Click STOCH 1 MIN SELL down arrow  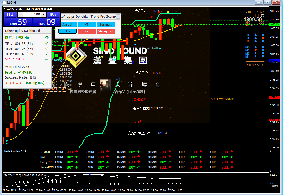pyautogui.click(x=77, y=152)
